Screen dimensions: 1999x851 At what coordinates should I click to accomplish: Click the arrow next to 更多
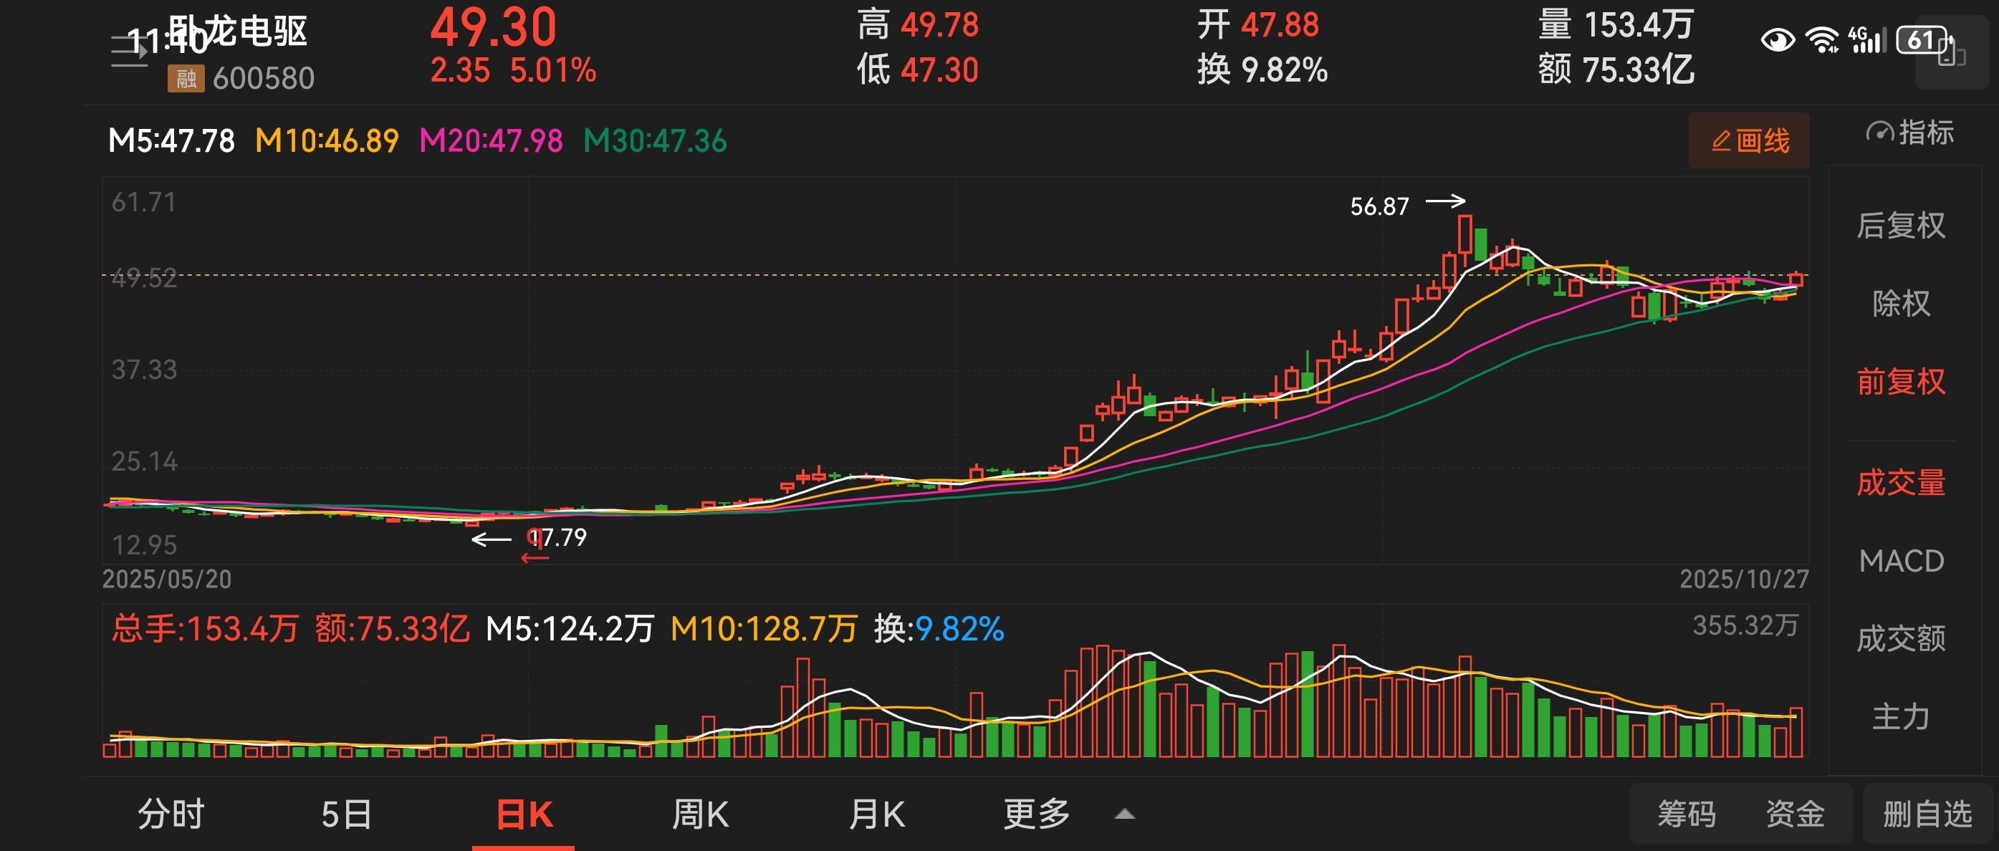[1124, 814]
